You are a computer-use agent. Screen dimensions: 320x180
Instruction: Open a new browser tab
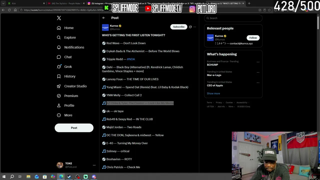click(x=249, y=3)
